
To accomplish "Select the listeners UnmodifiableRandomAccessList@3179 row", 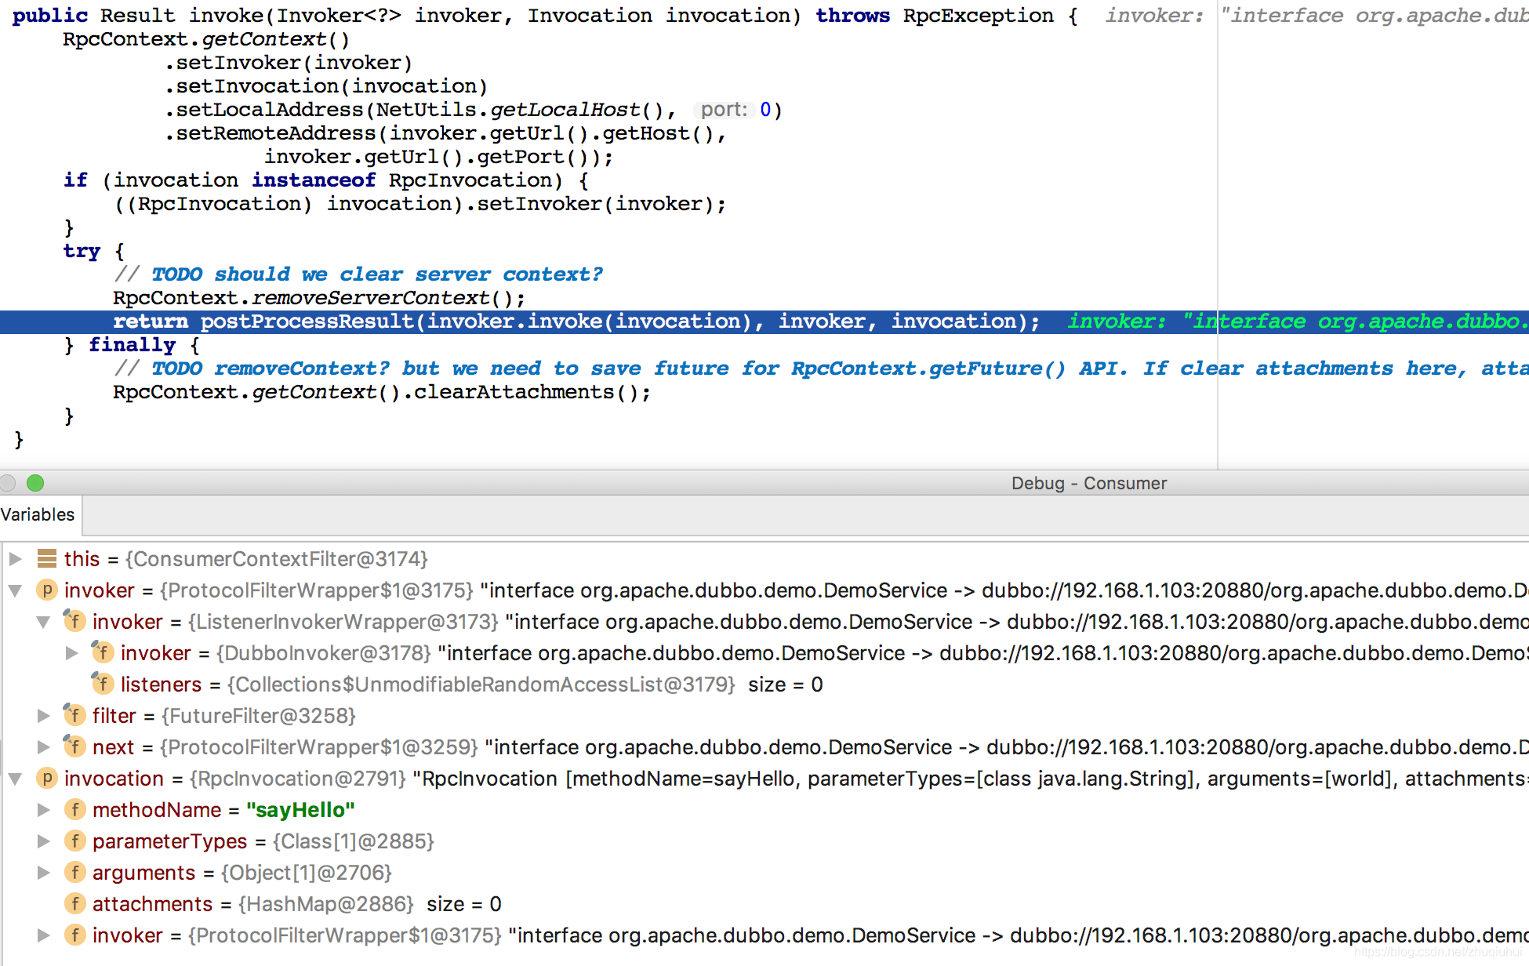I will point(472,685).
